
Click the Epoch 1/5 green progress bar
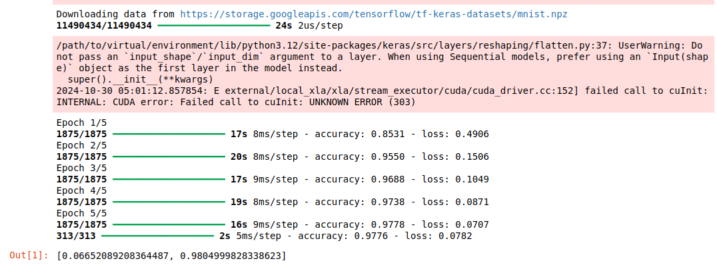point(169,134)
